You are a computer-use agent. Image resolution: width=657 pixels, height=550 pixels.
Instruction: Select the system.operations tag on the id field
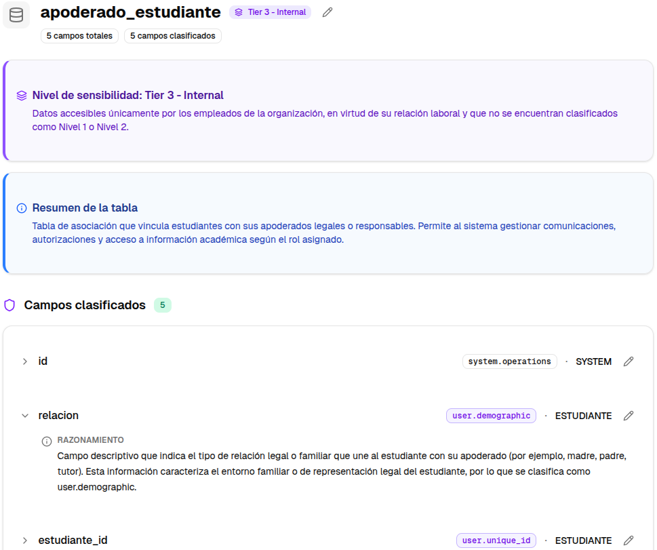pos(509,361)
